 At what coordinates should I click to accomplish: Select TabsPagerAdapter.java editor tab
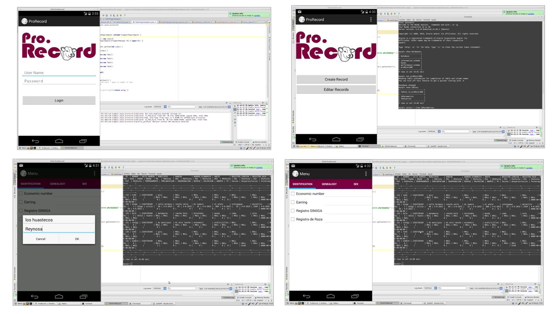coord(144,21)
